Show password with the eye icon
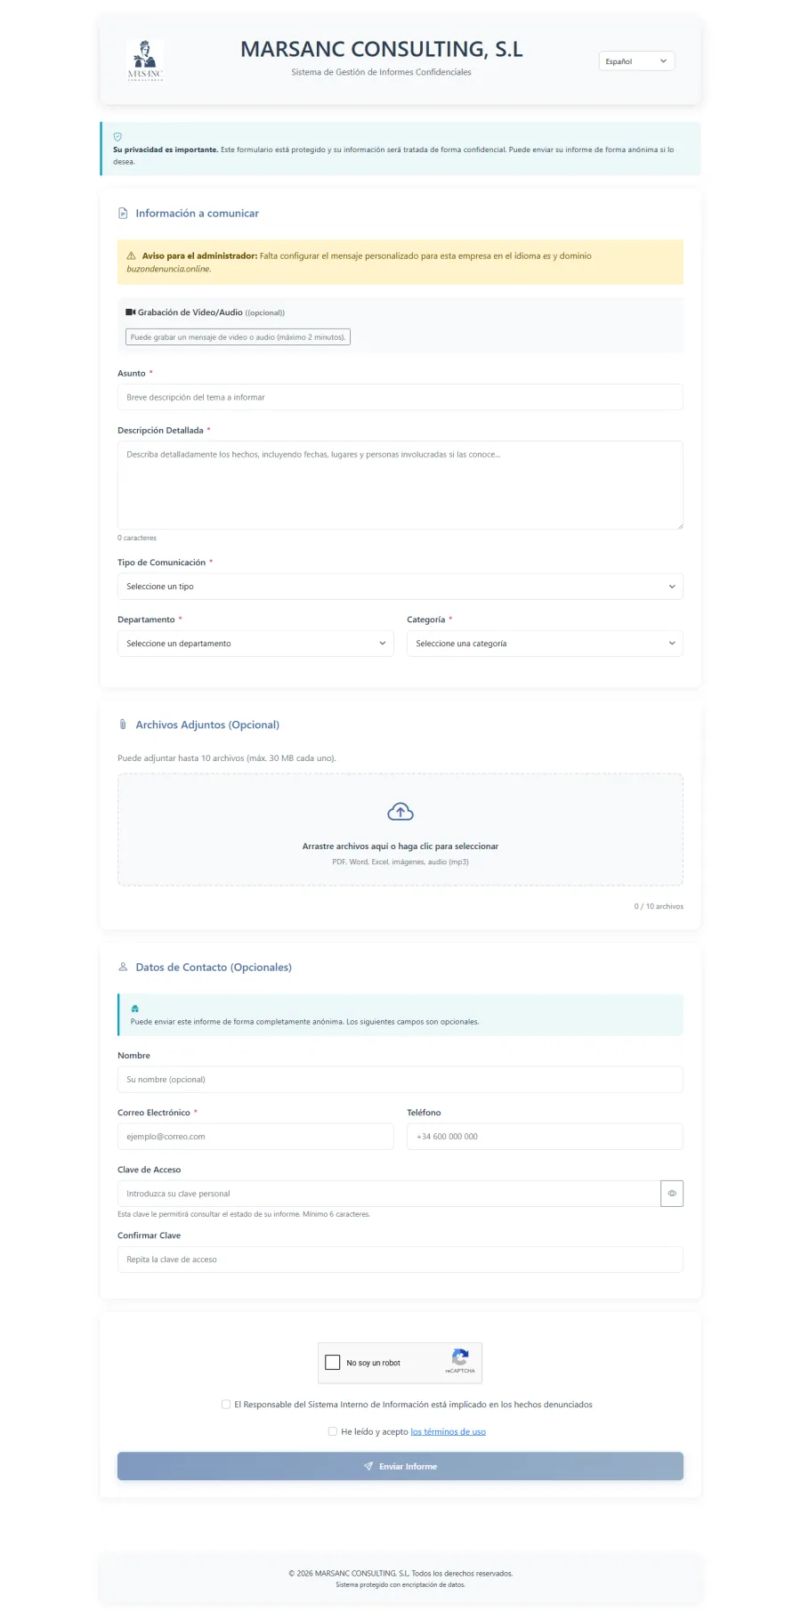The image size is (801, 1620). (672, 1194)
